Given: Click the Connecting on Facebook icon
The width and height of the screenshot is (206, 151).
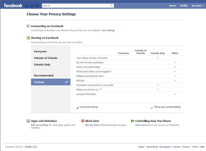Looking at the screenshot, I should [28, 26].
